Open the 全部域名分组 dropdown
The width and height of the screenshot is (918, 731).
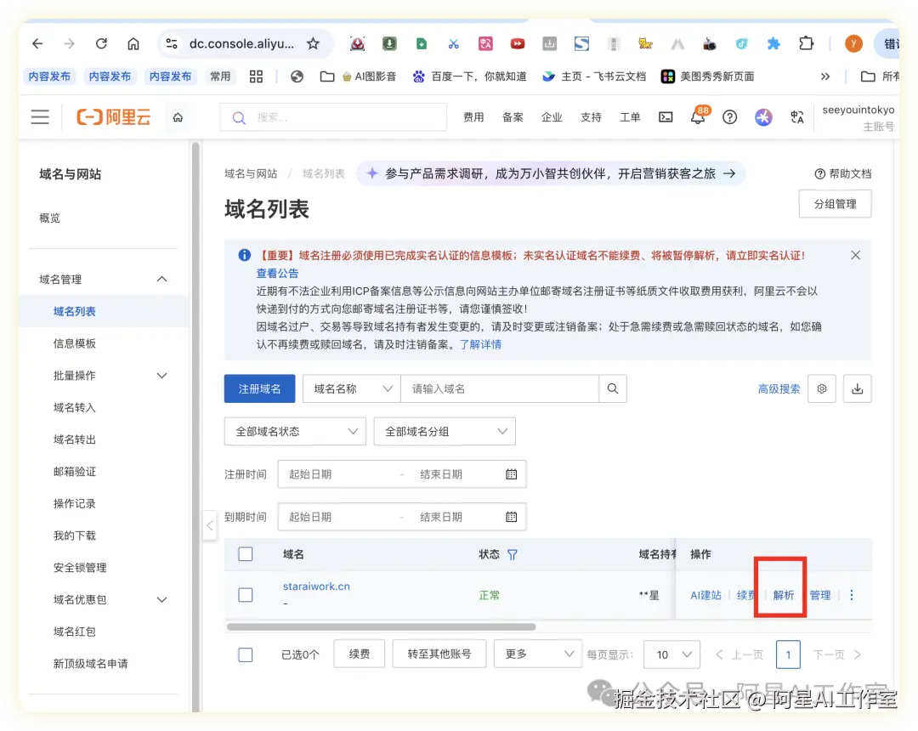(x=445, y=431)
